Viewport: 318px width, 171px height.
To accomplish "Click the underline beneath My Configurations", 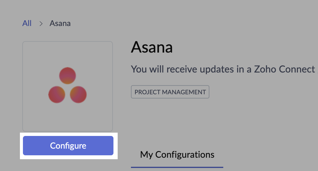I will (177, 167).
